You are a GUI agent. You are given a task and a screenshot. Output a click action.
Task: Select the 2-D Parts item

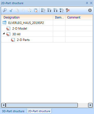pos(23,40)
